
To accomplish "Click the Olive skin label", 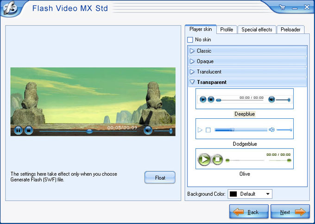I will pos(245,174).
